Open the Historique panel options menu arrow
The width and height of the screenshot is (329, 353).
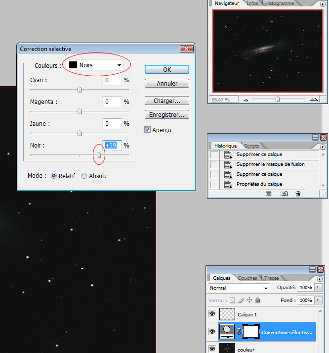pyautogui.click(x=323, y=147)
